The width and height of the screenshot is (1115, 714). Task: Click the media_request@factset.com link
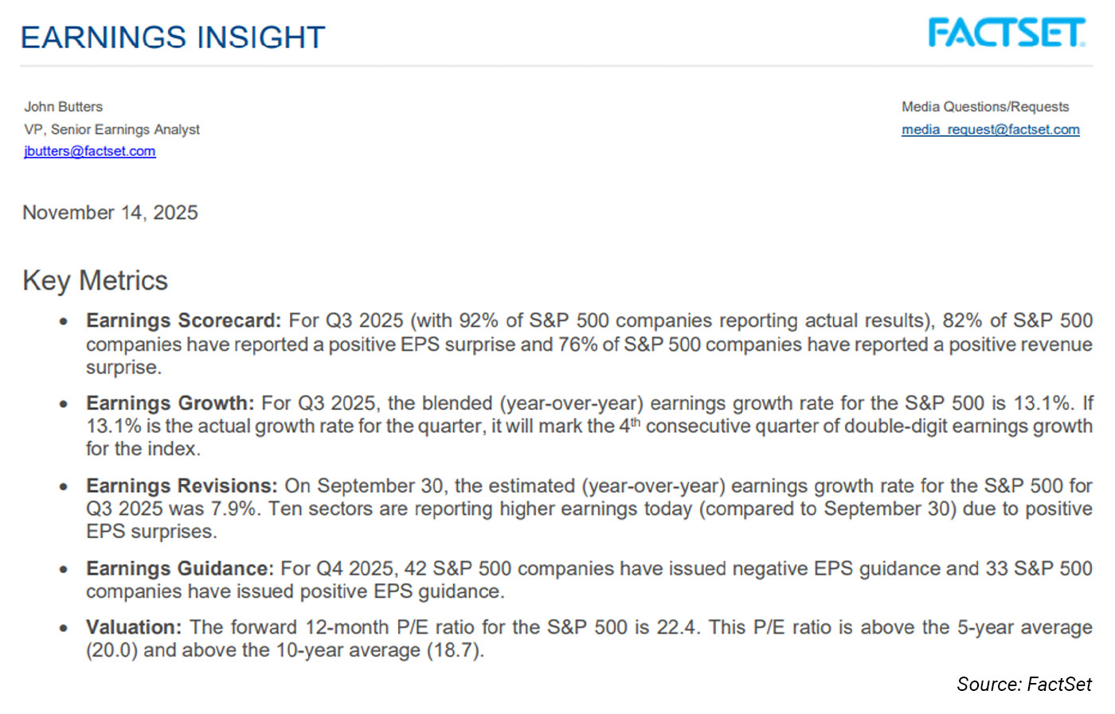[990, 130]
